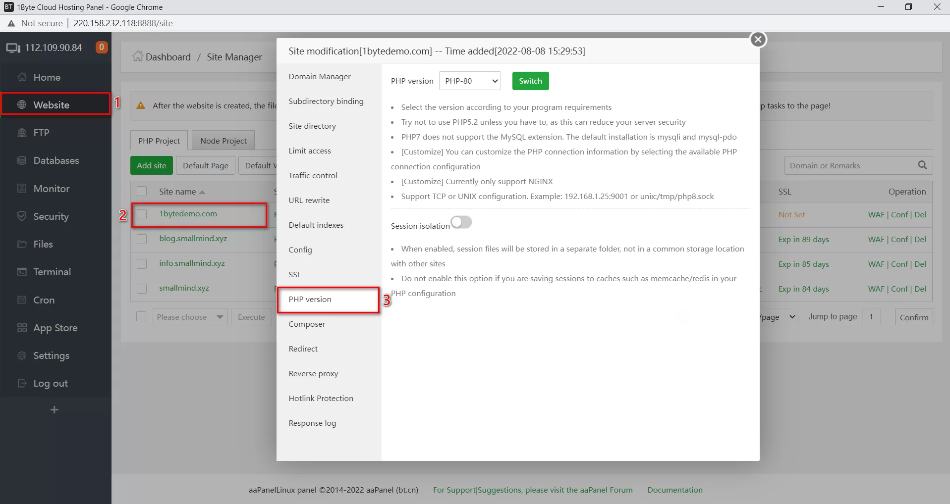
Task: Open URL rewrite menu item
Action: click(309, 201)
